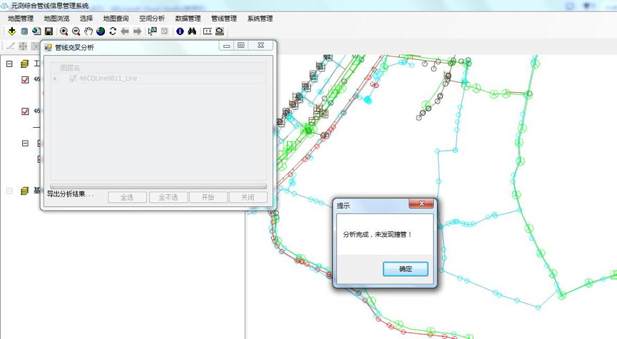Click the full extent globe icon
The width and height of the screenshot is (617, 339).
point(101,31)
